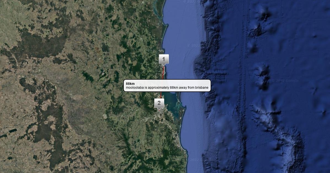The width and height of the screenshot is (330, 173).
Task: Click the northernmost seamount in the ocean
Action: click(x=265, y=15)
